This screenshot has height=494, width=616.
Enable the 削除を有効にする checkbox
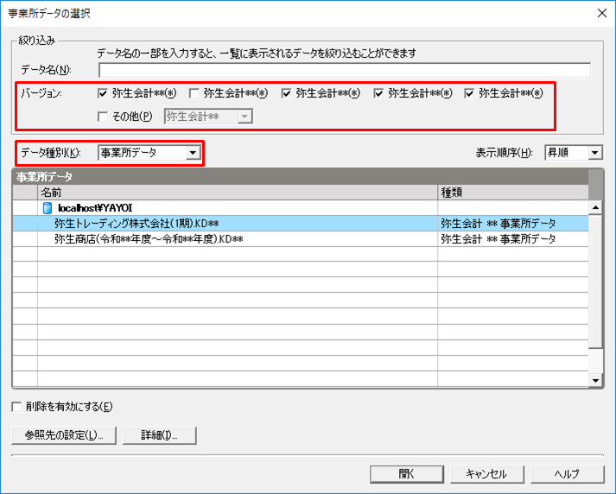point(17,407)
